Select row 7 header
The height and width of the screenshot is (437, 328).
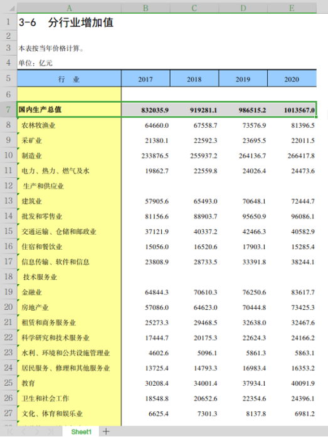(8, 110)
